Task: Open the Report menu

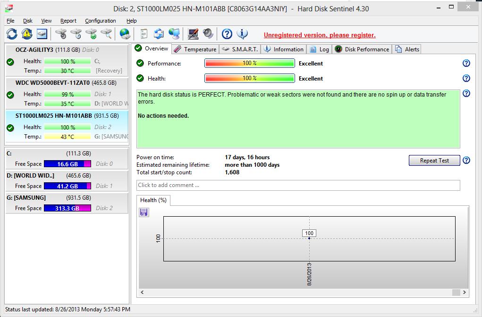Action: click(68, 21)
